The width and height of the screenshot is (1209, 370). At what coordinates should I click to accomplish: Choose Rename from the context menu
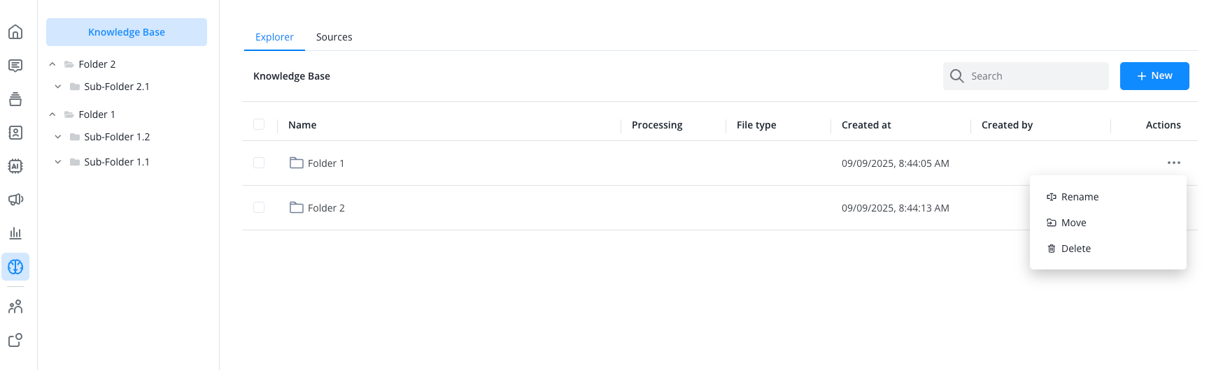tap(1080, 197)
